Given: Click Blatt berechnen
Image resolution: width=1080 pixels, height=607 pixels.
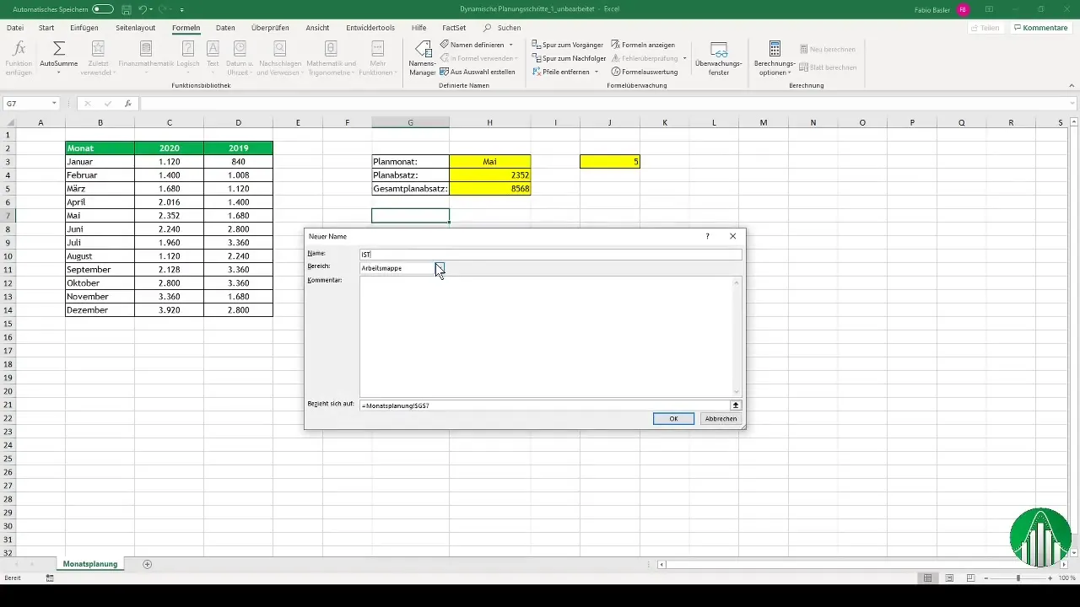Looking at the screenshot, I should tap(827, 67).
